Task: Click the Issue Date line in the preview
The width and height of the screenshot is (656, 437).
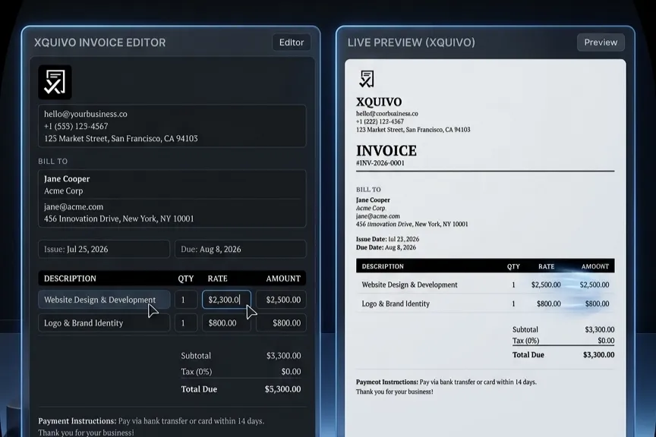Action: (387, 239)
